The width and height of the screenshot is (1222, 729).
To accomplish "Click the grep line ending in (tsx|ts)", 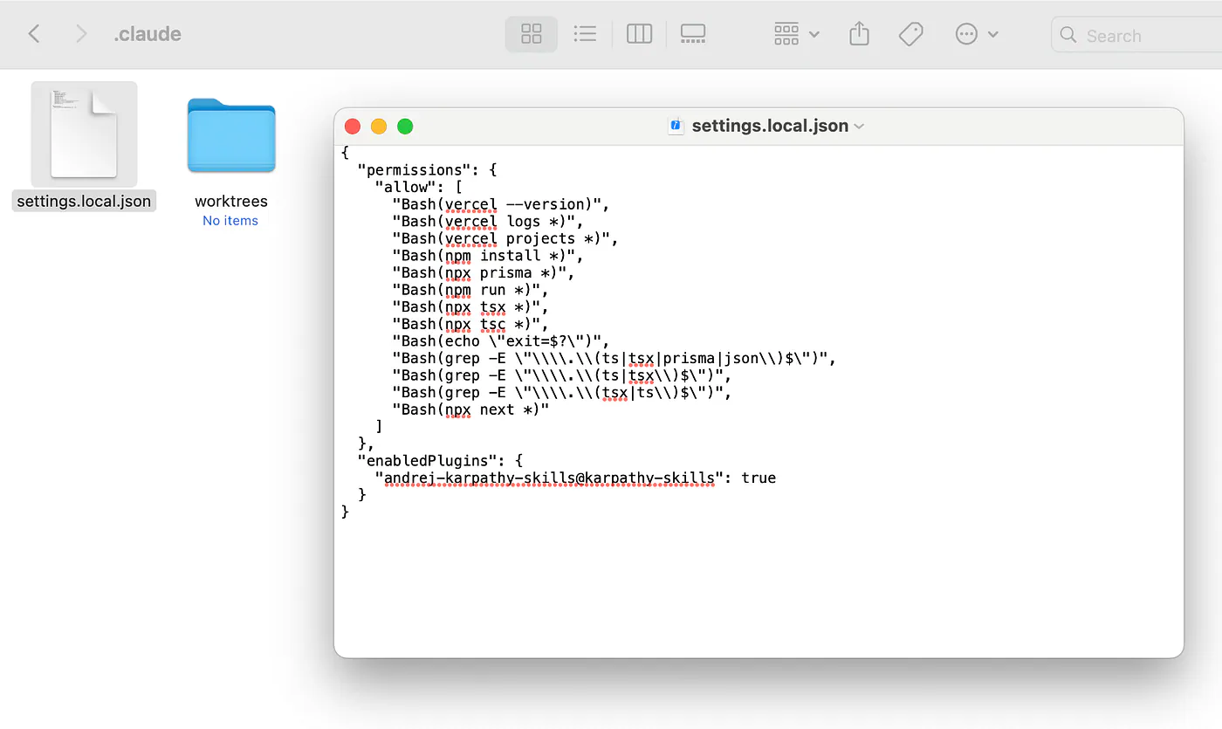I will 562,393.
